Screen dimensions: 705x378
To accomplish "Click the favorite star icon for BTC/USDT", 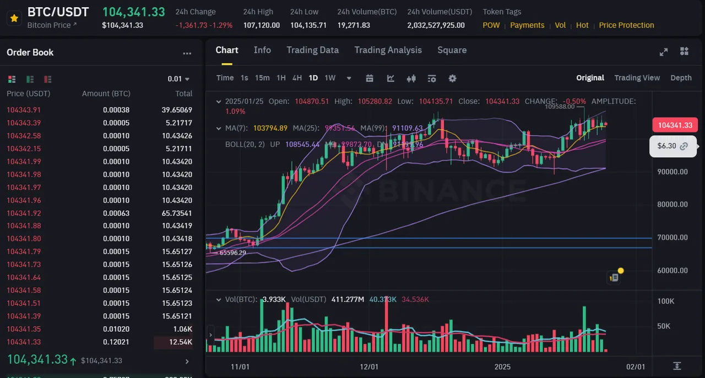I will pyautogui.click(x=14, y=18).
